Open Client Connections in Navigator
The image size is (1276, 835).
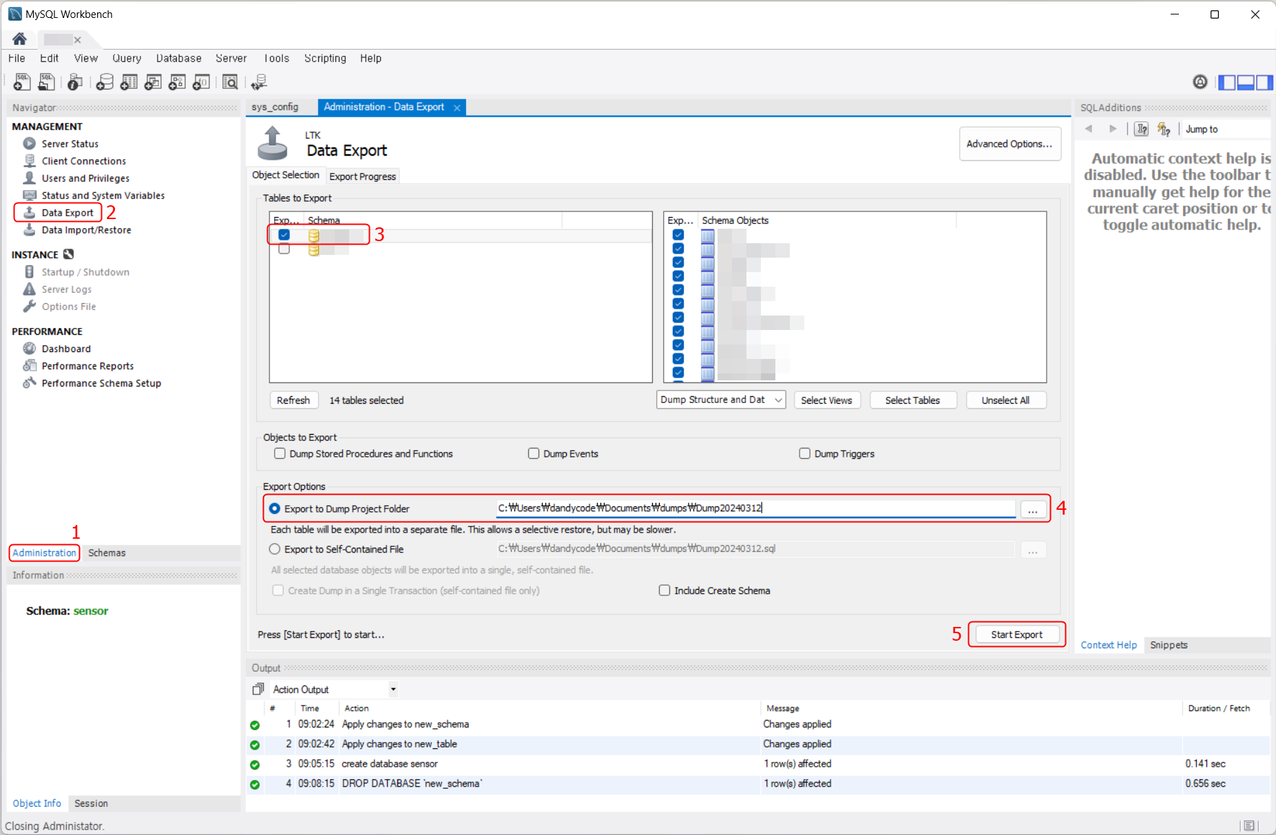[83, 161]
